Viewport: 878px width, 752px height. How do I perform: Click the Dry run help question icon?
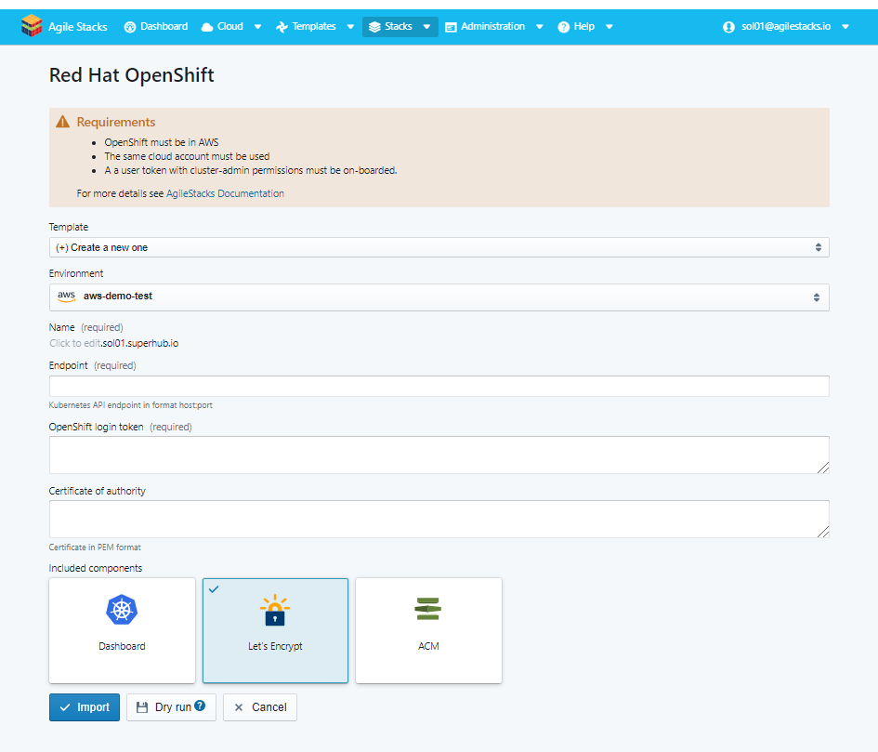[x=200, y=706]
